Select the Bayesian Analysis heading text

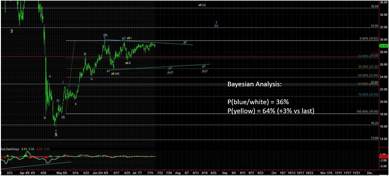pos(254,84)
